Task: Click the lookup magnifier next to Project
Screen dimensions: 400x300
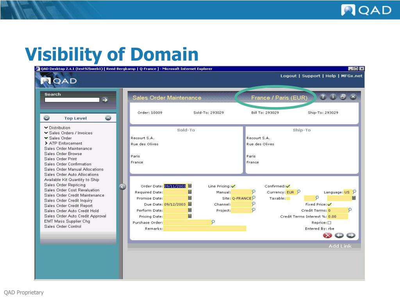Action: 254,210
